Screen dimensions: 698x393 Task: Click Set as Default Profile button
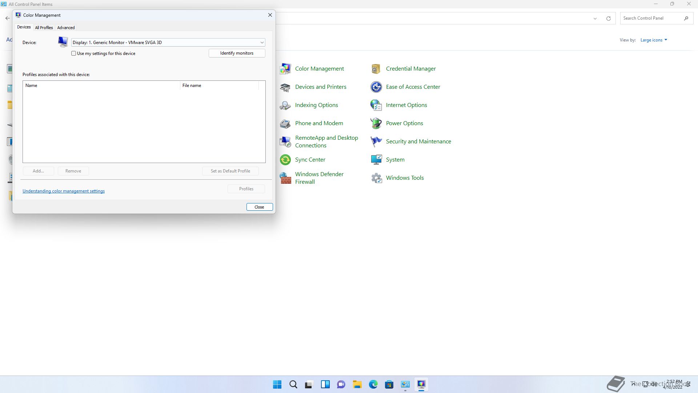pos(230,171)
